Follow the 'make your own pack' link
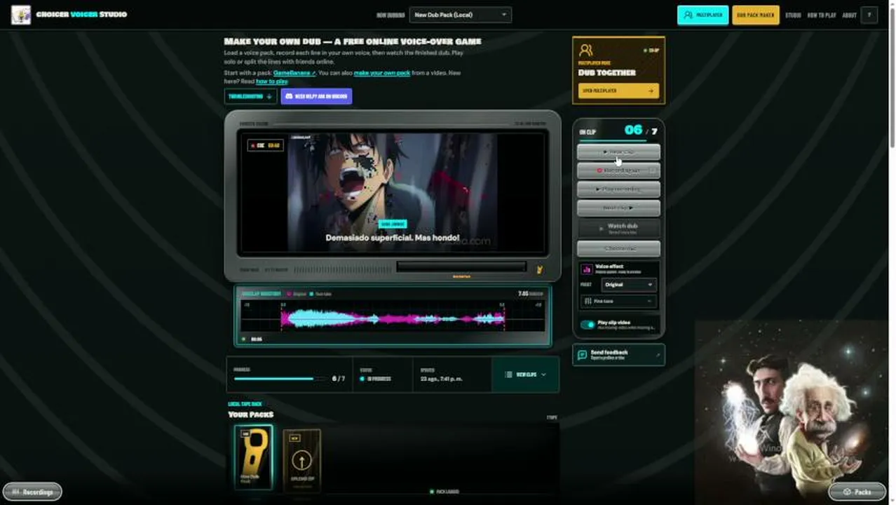Screen dimensions: 896x505 click(381, 73)
